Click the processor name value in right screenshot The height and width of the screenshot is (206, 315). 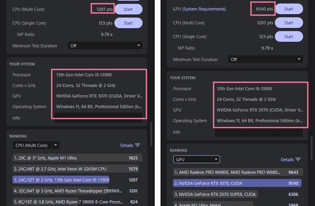[x=245, y=89]
